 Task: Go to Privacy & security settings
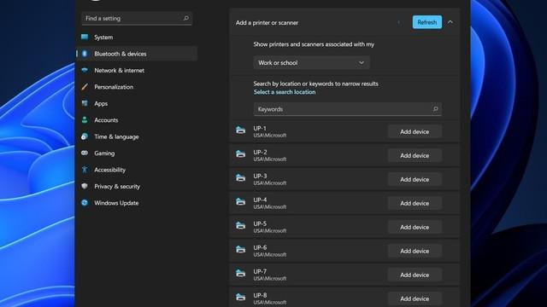(137, 186)
